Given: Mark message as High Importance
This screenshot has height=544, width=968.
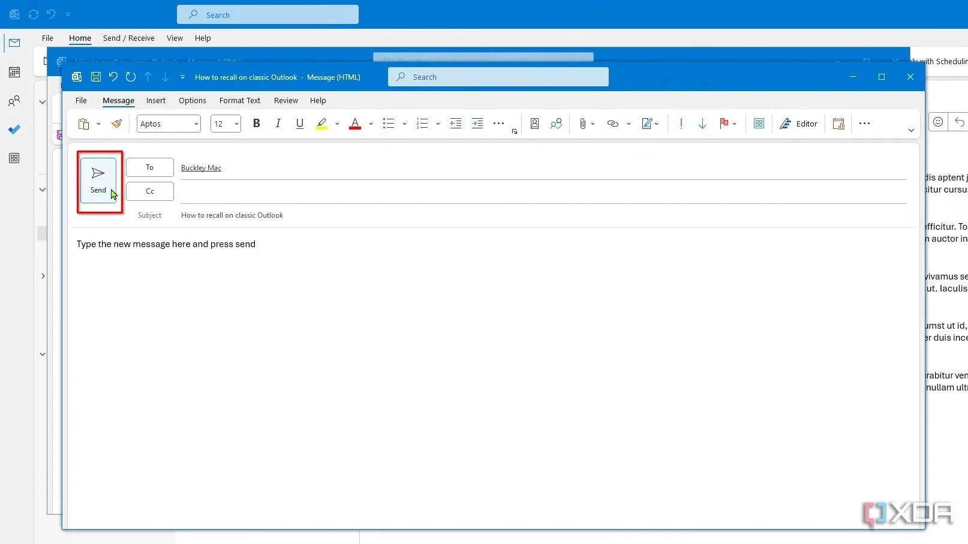Looking at the screenshot, I should [681, 124].
